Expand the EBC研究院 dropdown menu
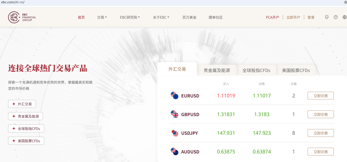347x162 pixels. [130, 17]
